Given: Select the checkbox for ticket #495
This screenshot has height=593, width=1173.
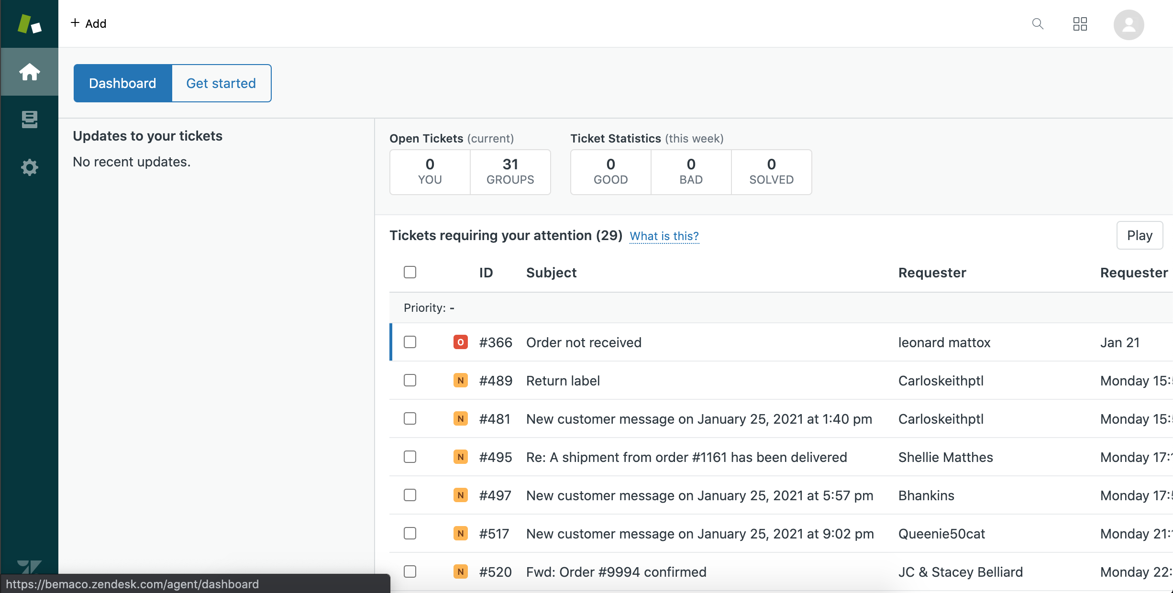Looking at the screenshot, I should pos(410,457).
